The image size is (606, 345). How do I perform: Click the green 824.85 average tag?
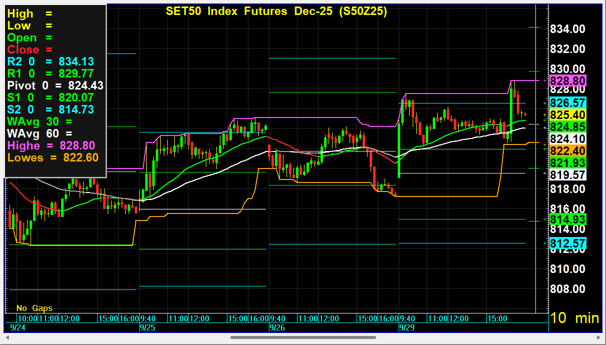coord(567,127)
